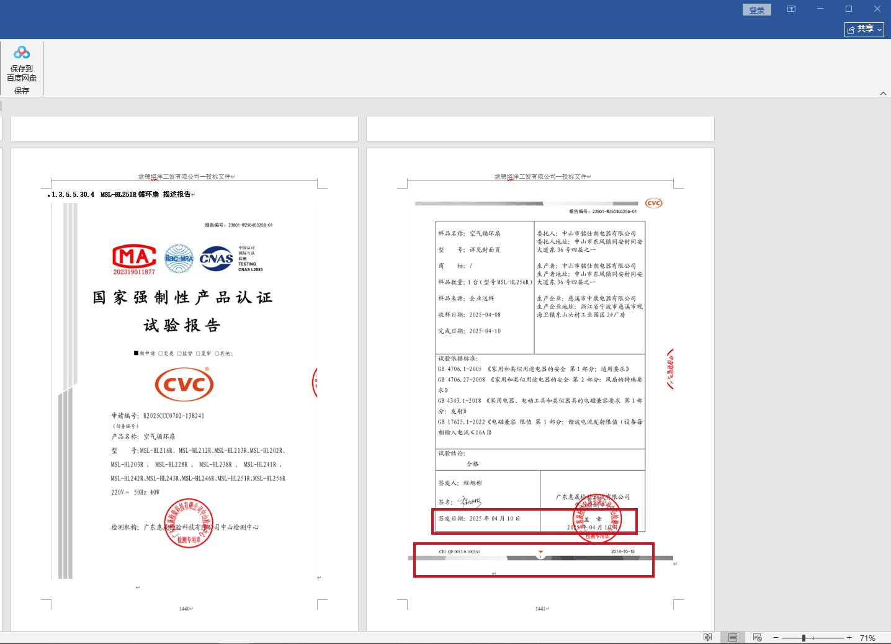This screenshot has height=644, width=891.
Task: Switch to Web Layout view icon
Action: pyautogui.click(x=757, y=637)
